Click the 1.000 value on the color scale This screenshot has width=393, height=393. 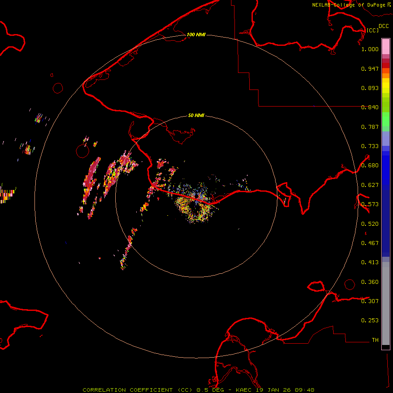370,49
